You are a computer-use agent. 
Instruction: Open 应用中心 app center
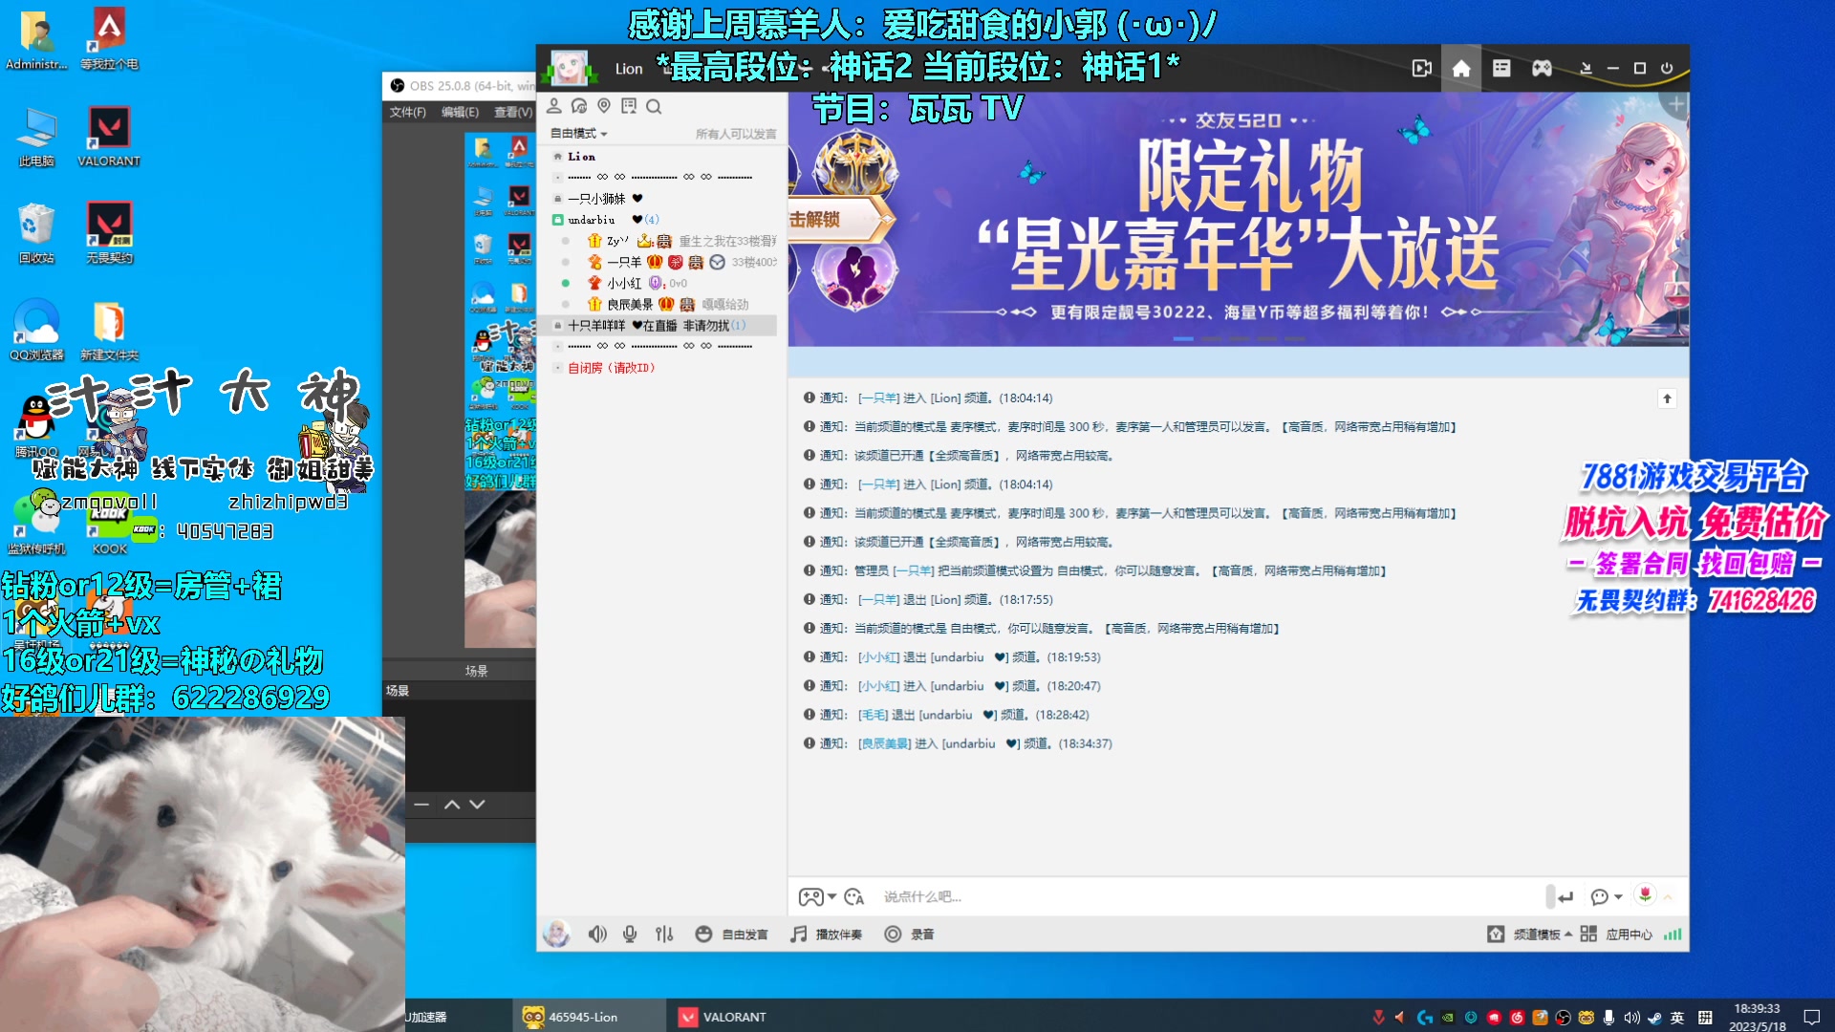[x=1616, y=935]
